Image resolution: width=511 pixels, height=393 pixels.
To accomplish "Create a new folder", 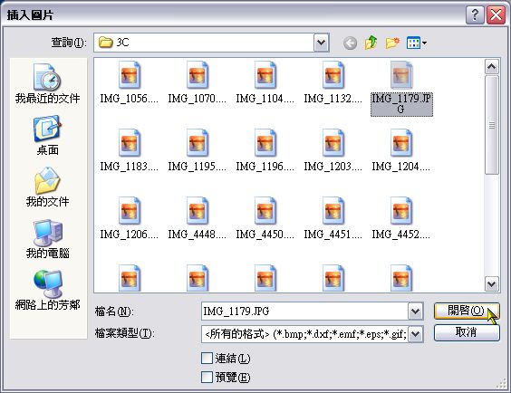I will click(392, 43).
